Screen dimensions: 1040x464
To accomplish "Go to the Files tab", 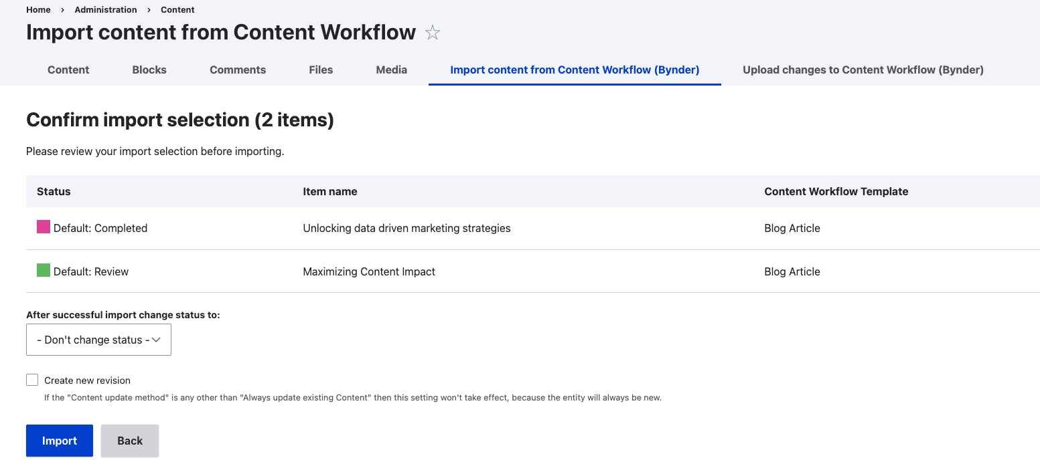I will coord(321,70).
